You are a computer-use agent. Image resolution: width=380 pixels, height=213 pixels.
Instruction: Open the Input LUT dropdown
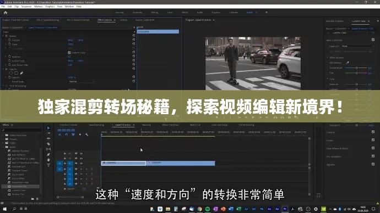pos(358,46)
